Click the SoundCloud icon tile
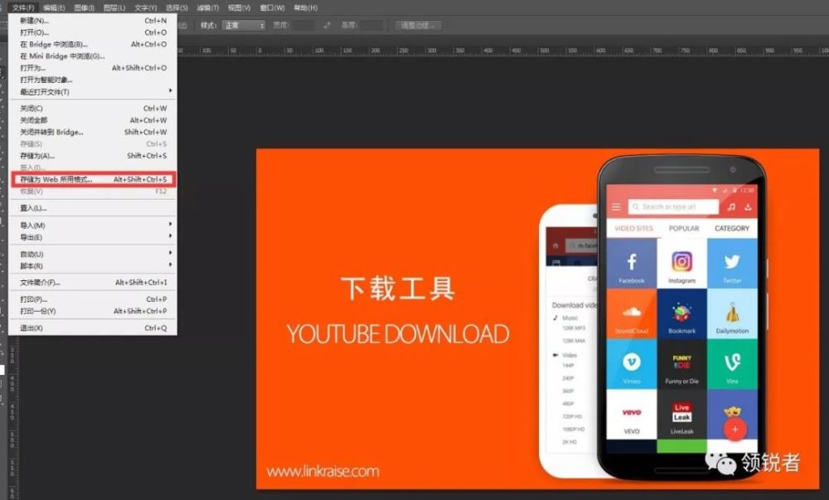The height and width of the screenshot is (500, 829). click(x=631, y=313)
